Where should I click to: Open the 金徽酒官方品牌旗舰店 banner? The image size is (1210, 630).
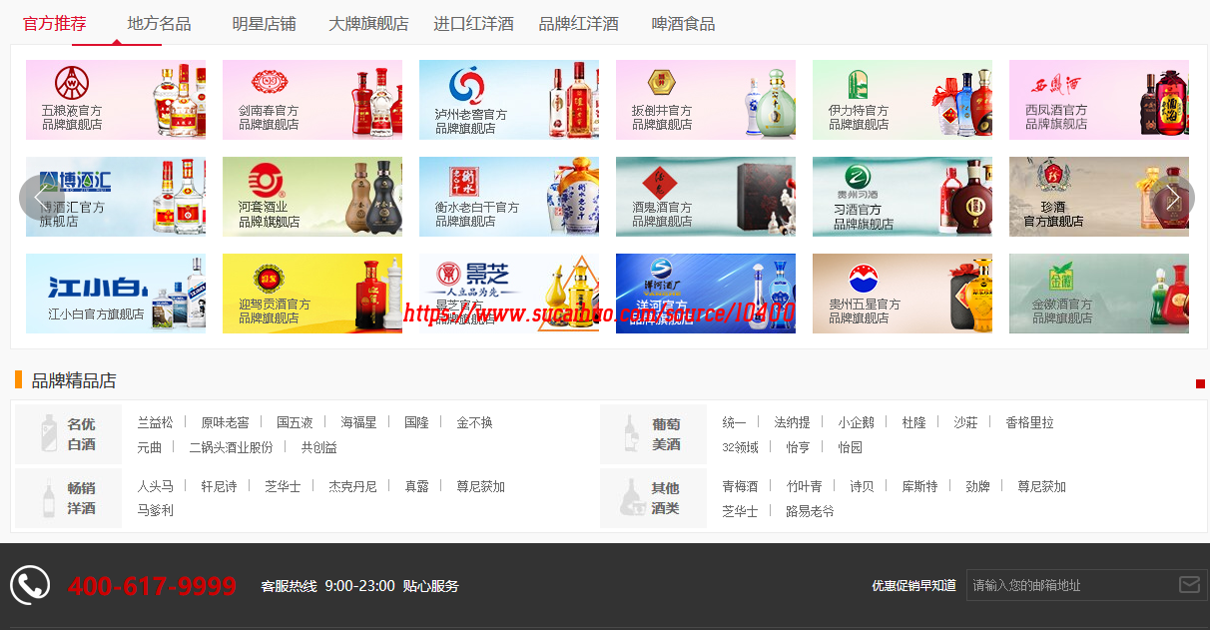pos(1099,294)
